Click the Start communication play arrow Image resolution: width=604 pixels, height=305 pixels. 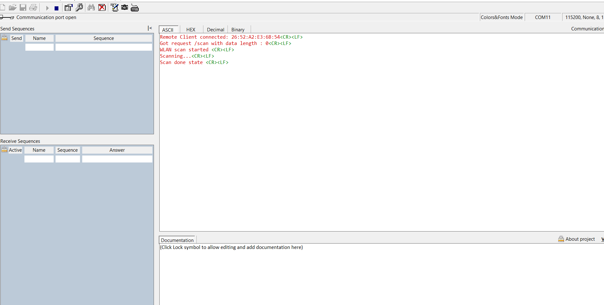pos(47,8)
